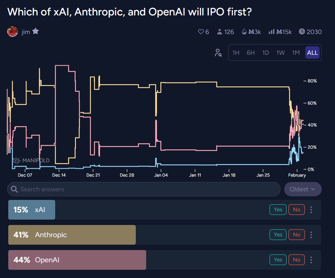Click the February axis label
The image size is (335, 278).
coord(297,175)
